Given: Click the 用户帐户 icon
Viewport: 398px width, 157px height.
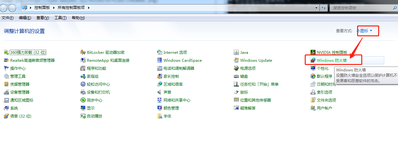Looking at the screenshot, I should (x=313, y=108).
